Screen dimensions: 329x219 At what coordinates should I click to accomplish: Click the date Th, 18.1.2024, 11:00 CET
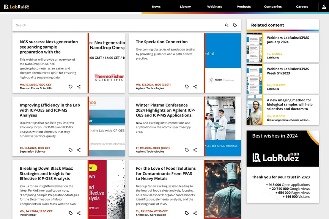(35, 148)
